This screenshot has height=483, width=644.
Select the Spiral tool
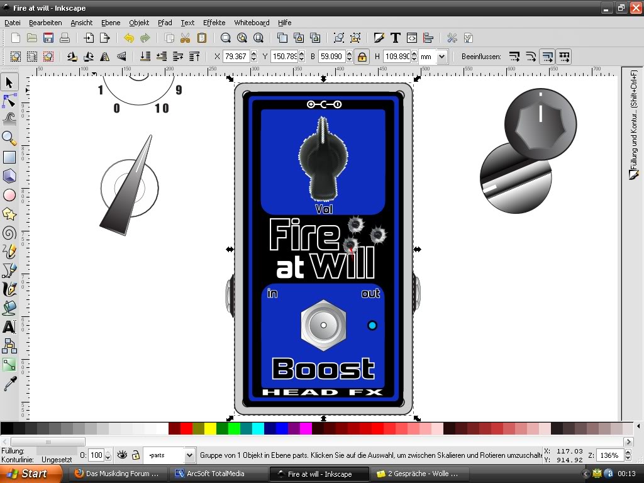[x=9, y=233]
